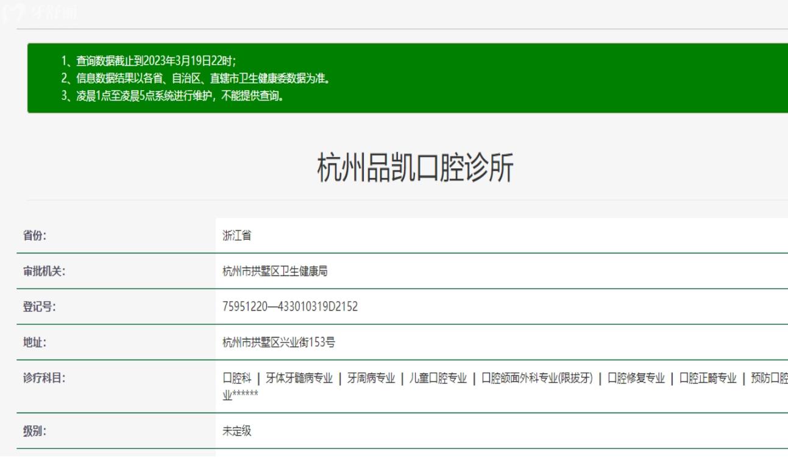
Task: Click the 省份 row label
Action: [x=35, y=236]
